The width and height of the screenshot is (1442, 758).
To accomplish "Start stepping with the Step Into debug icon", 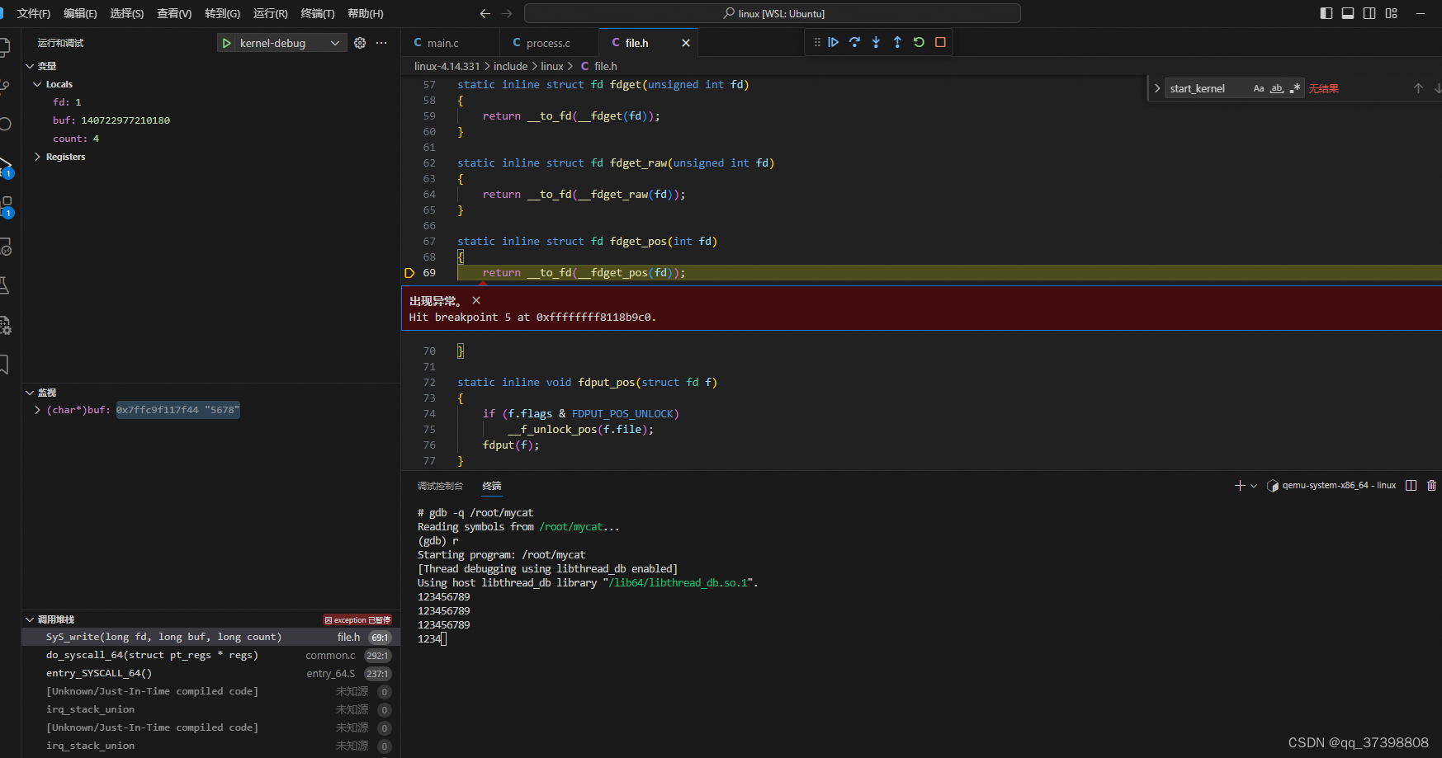I will point(876,42).
